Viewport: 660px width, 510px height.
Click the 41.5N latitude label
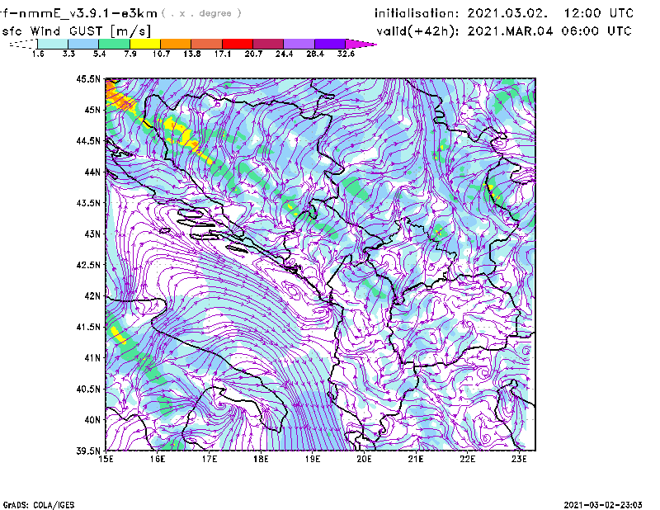[x=88, y=327]
